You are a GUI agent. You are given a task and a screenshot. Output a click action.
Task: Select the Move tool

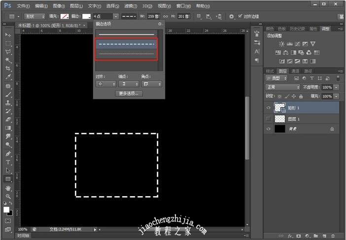[8, 35]
